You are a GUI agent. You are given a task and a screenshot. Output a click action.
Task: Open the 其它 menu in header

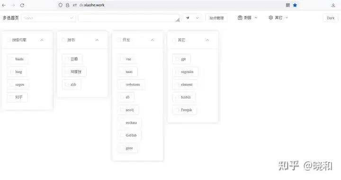pos(278,18)
